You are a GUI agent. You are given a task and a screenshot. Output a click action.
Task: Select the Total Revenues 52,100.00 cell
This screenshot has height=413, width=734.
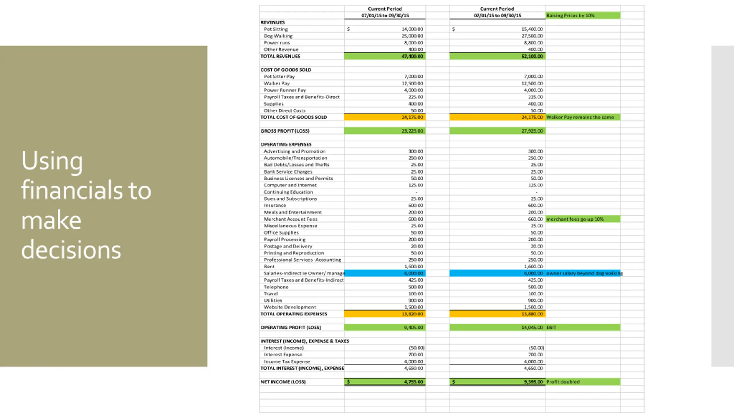[497, 56]
